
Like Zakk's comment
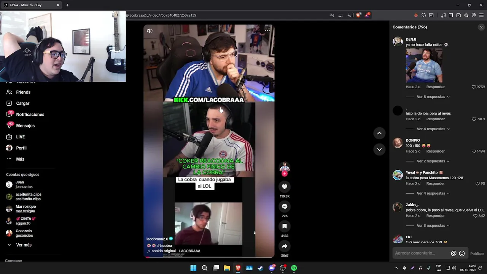point(475,216)
